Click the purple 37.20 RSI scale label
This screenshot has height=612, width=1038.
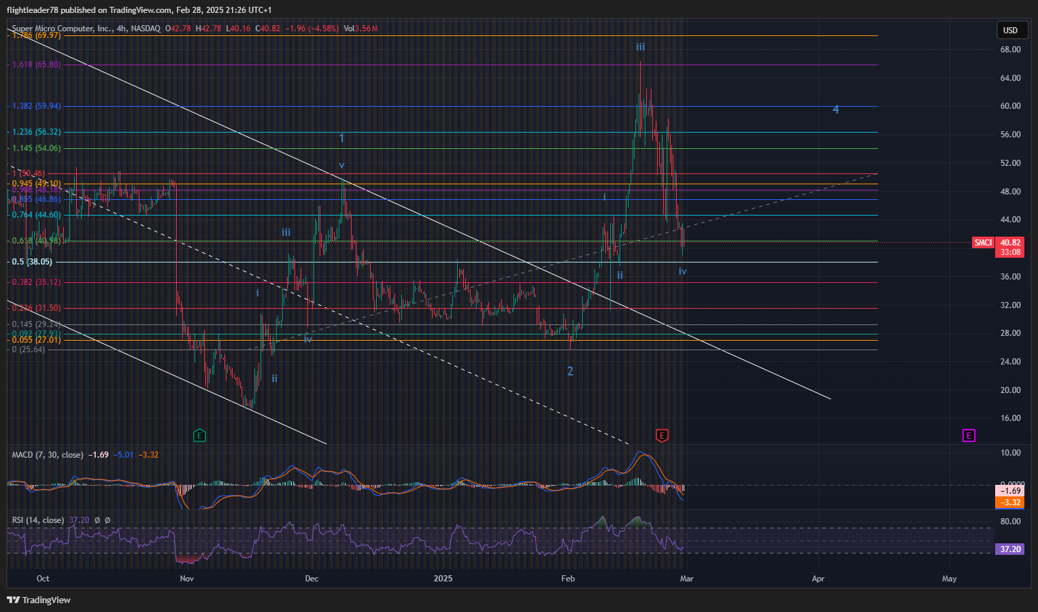(x=1010, y=549)
